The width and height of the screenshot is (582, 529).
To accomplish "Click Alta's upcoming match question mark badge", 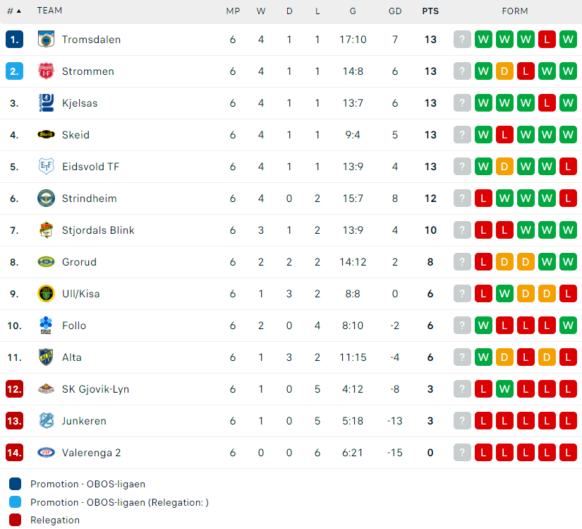I will coord(462,357).
